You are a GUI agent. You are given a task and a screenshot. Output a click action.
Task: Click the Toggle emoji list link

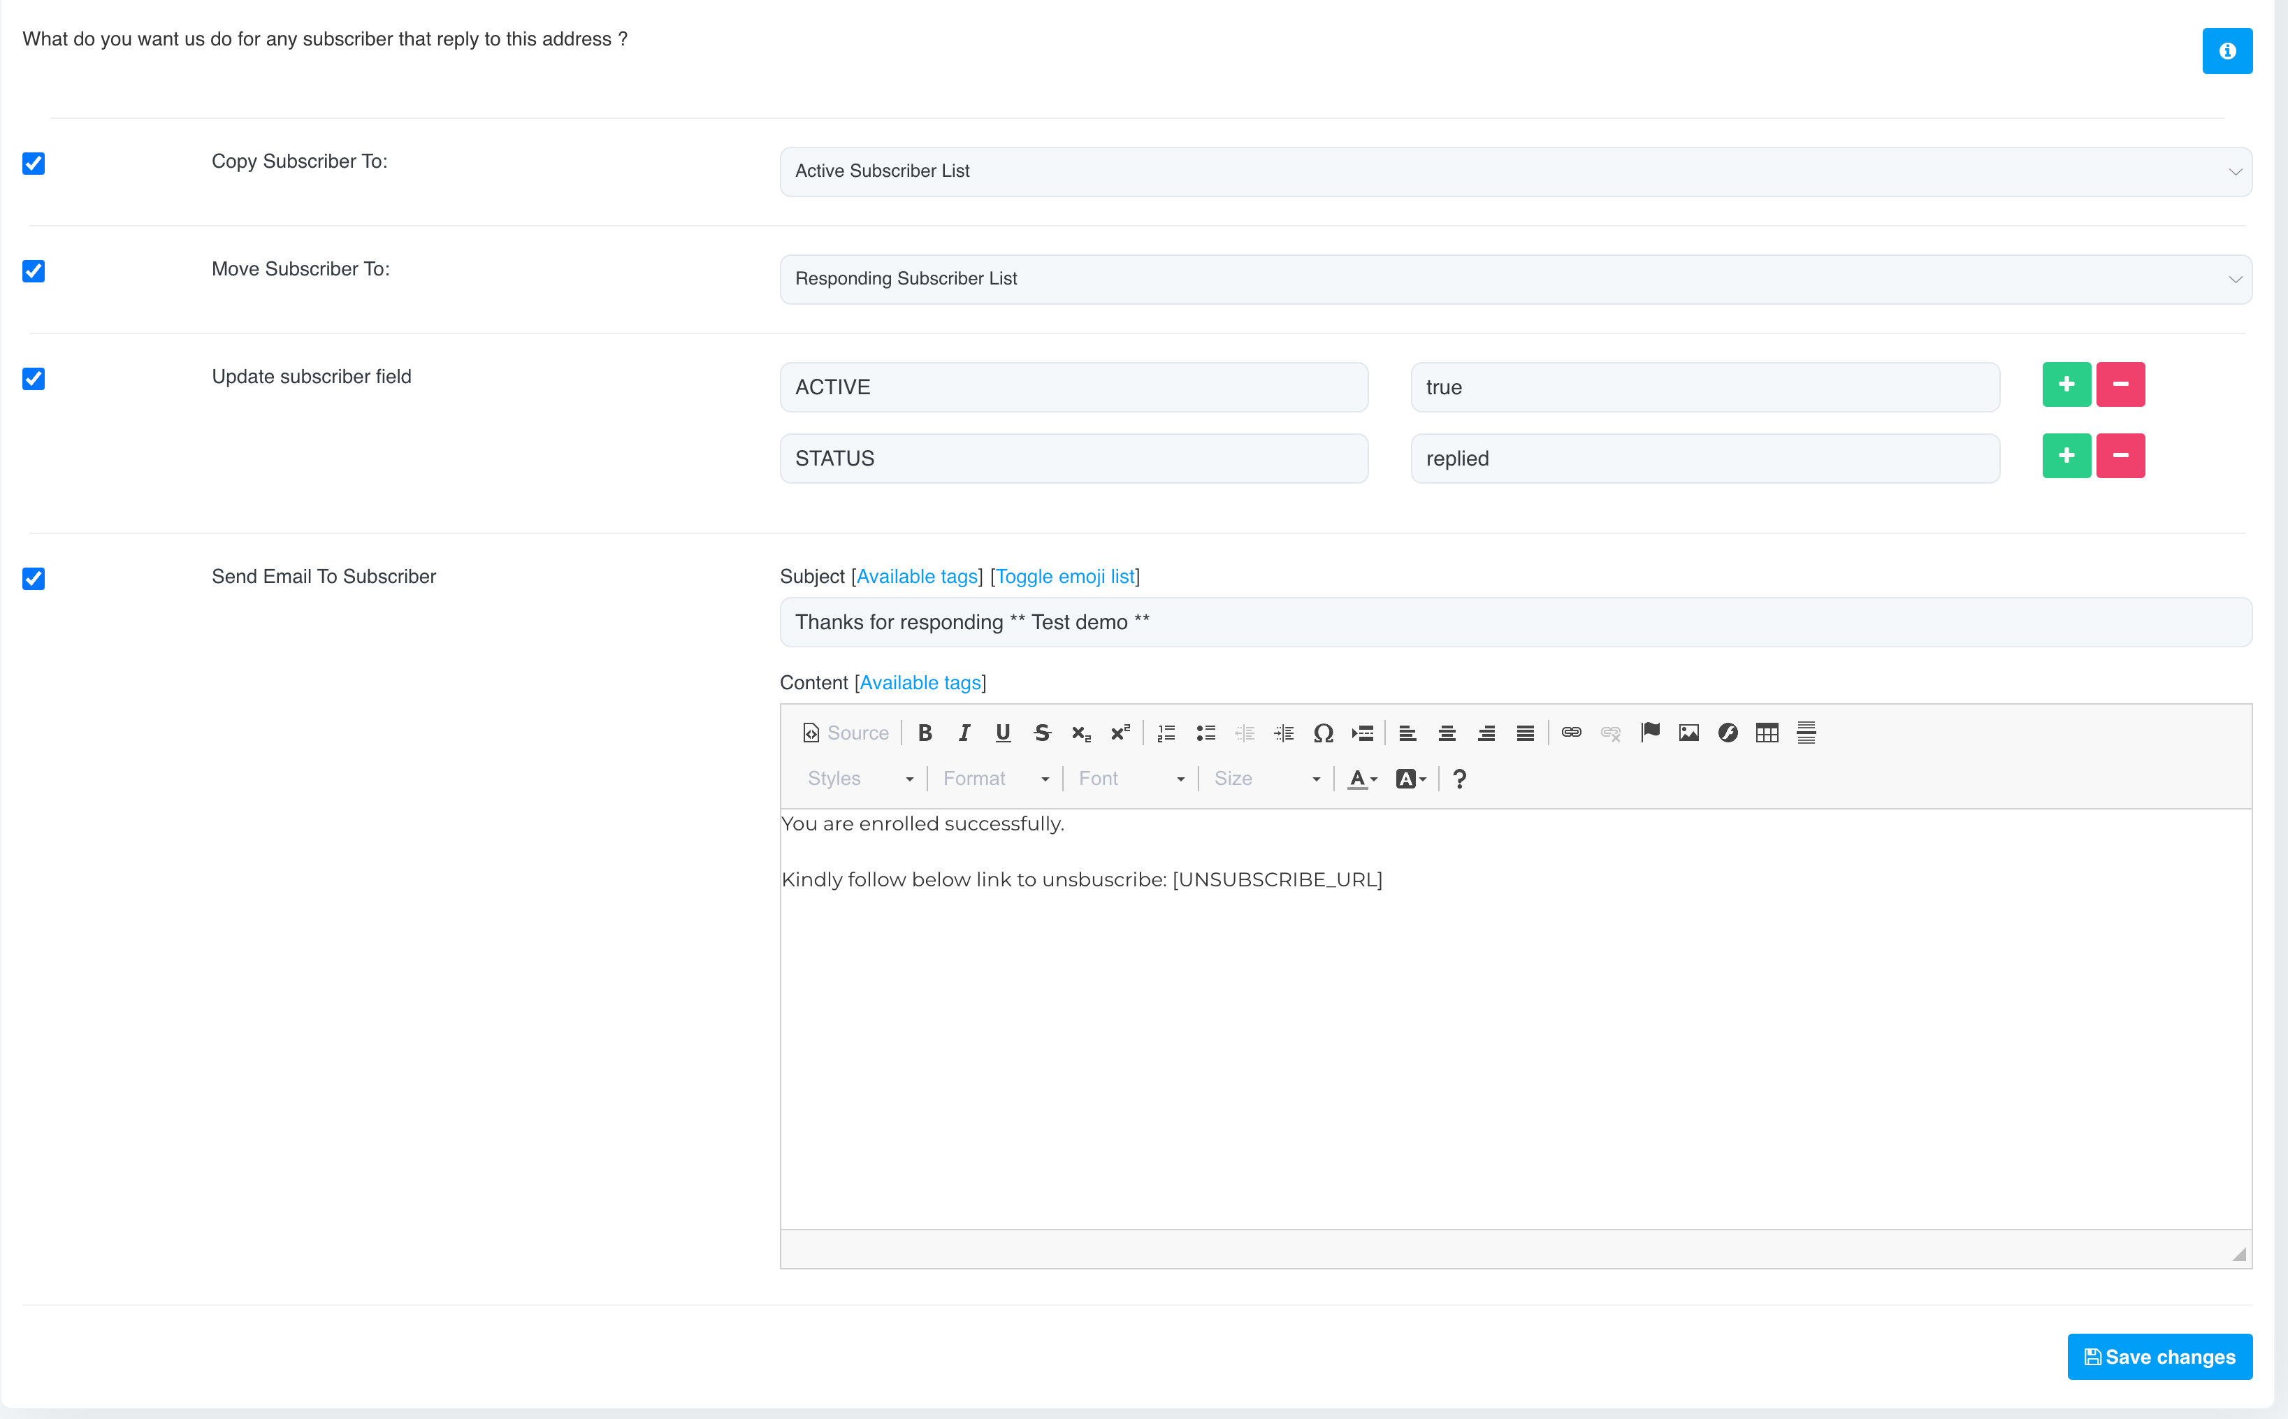coord(1065,576)
